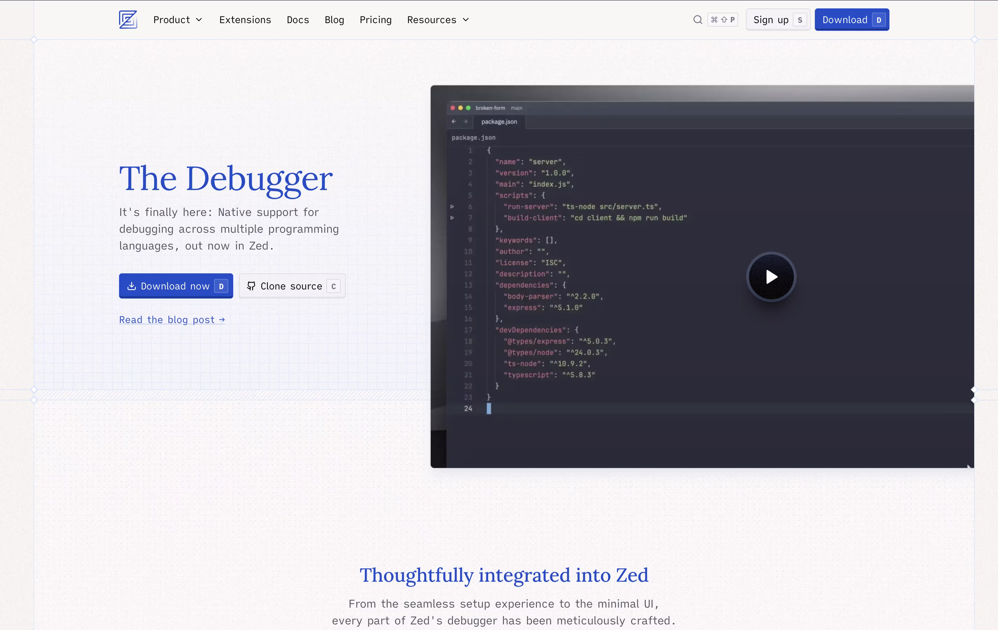Click the Download now button
The width and height of the screenshot is (998, 630).
(176, 286)
